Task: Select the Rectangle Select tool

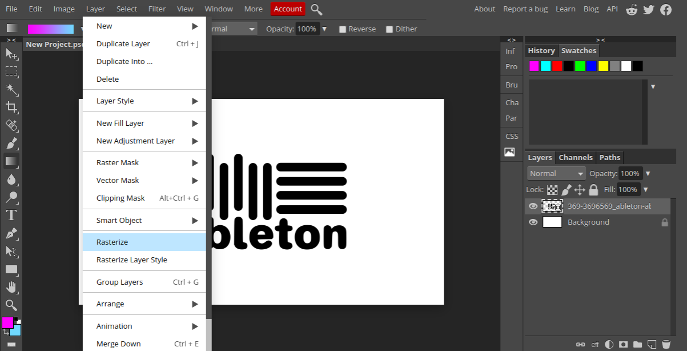Action: (11, 71)
